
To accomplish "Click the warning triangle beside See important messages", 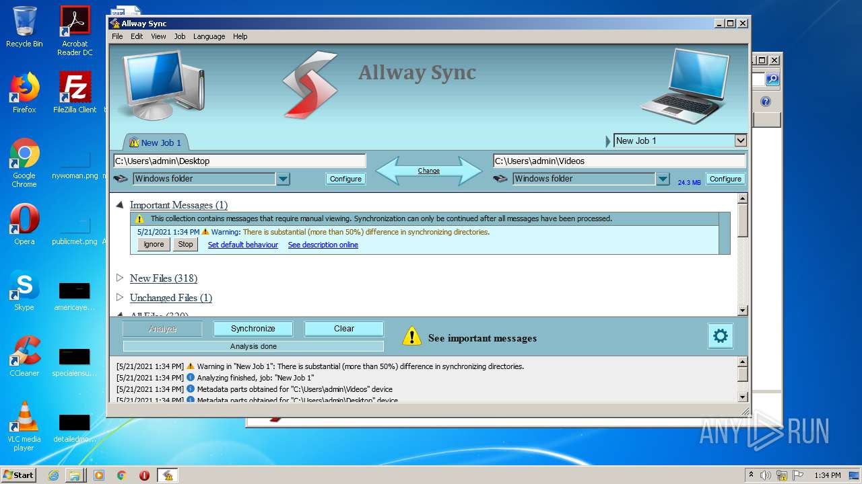I will (411, 336).
